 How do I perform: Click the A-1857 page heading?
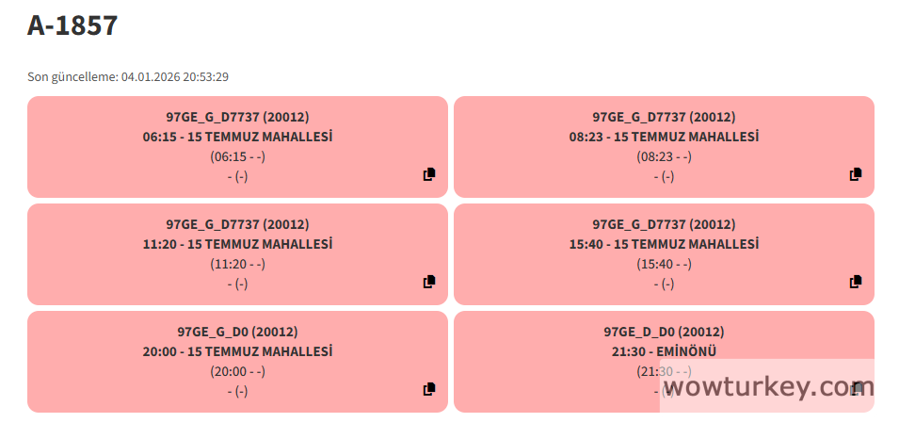[x=72, y=25]
